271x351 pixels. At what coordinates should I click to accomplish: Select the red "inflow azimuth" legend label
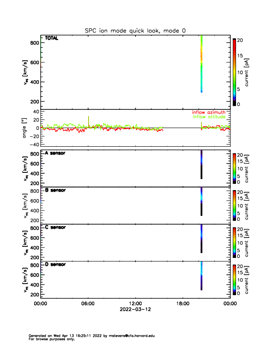coord(209,113)
